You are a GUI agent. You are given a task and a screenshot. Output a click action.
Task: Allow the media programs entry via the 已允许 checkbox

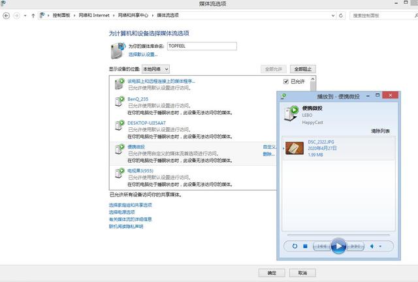(286, 82)
